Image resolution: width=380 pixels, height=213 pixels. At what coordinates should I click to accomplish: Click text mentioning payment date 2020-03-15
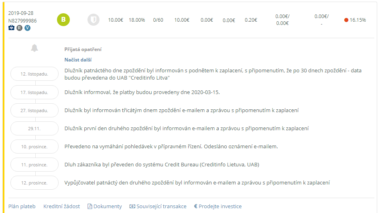[x=142, y=92]
